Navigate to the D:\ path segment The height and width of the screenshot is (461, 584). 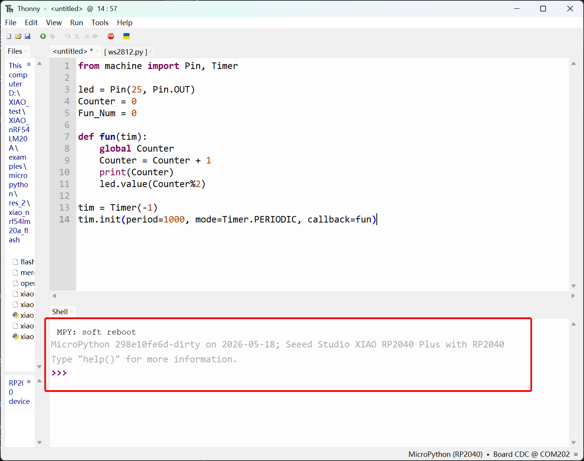coord(14,93)
